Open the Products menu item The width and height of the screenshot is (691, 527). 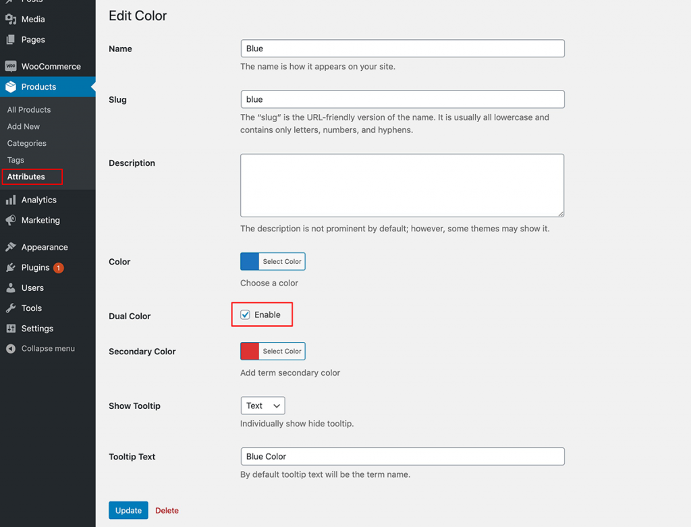click(x=38, y=87)
